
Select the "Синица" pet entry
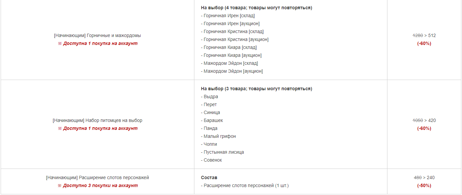click(x=212, y=112)
